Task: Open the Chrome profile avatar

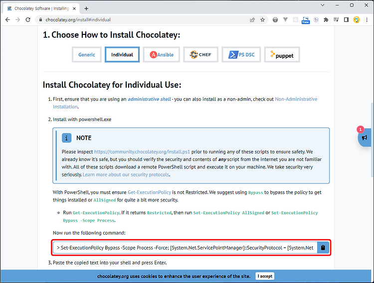Action: point(357,20)
